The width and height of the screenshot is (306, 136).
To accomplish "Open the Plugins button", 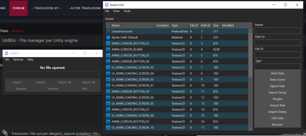I will [277, 99].
